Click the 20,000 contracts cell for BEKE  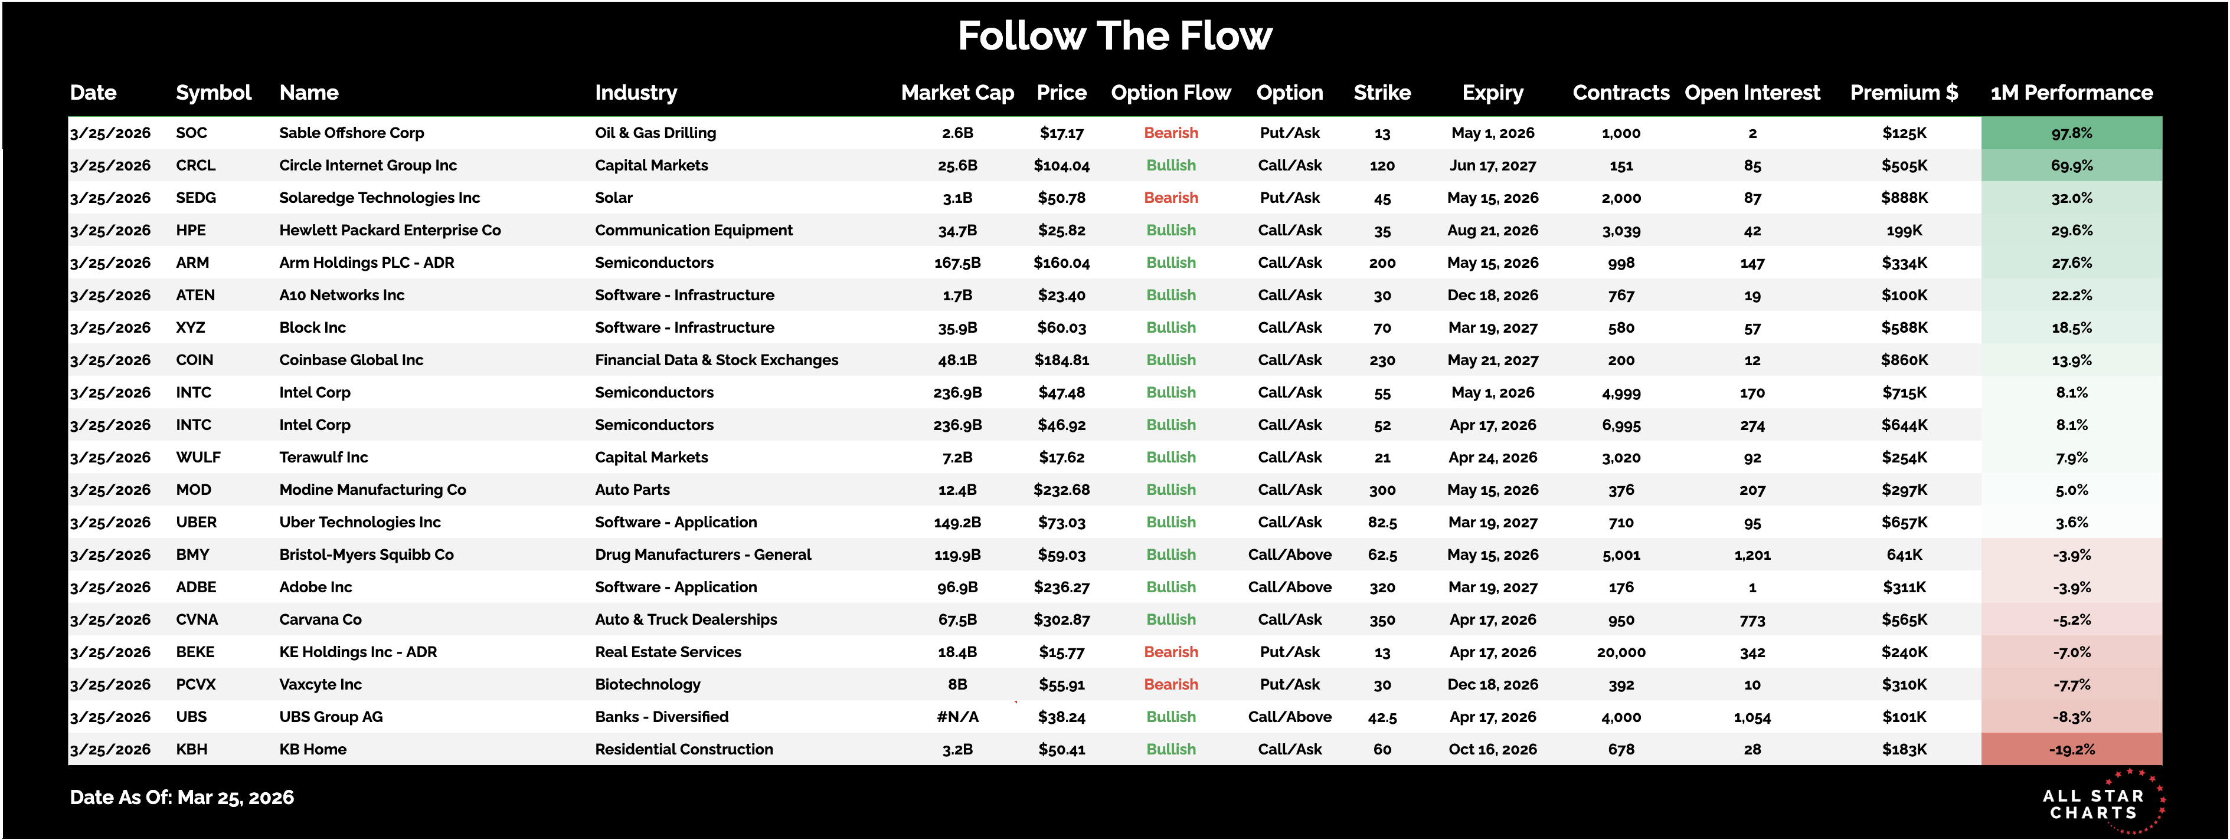[x=1621, y=652]
